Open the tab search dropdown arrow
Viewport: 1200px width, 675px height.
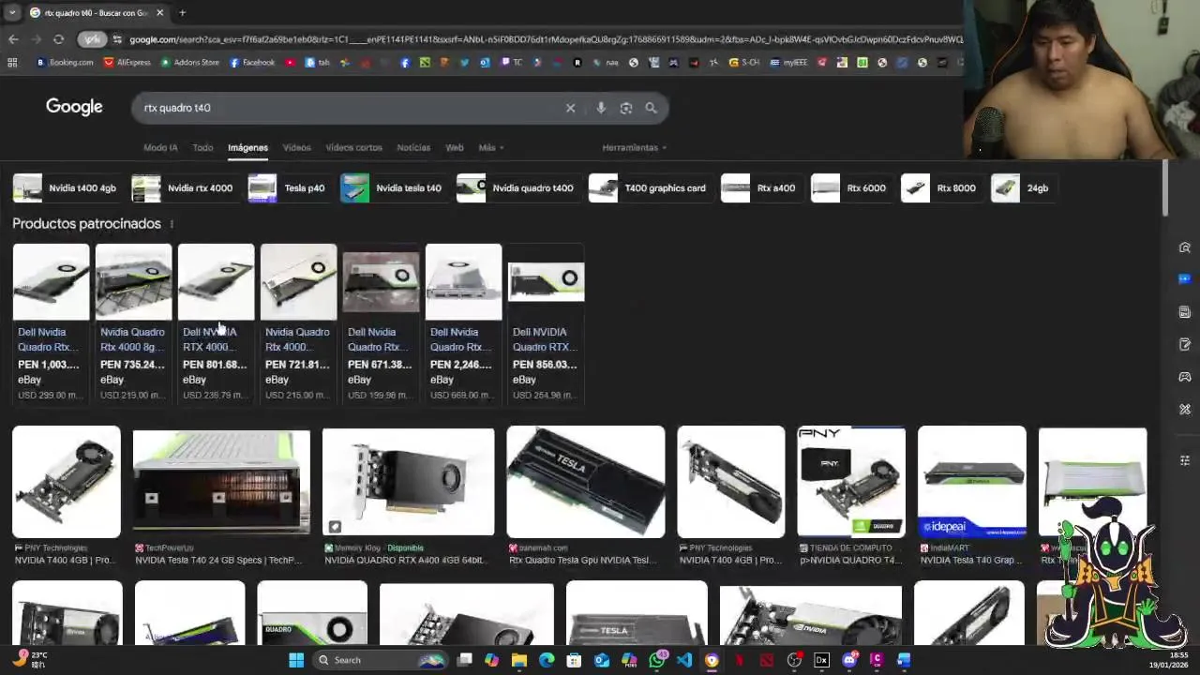[12, 12]
